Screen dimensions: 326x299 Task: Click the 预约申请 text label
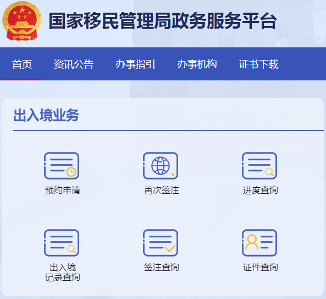click(x=63, y=190)
